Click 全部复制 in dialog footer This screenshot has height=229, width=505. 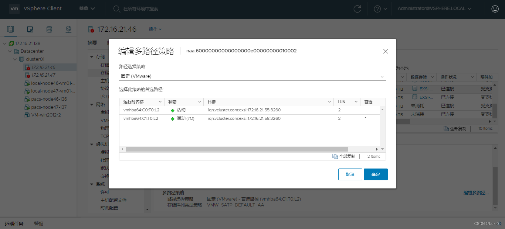347,156
